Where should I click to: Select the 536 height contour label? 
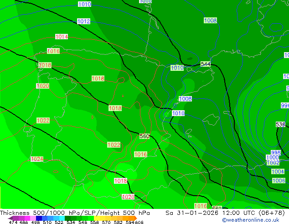coord(280,124)
